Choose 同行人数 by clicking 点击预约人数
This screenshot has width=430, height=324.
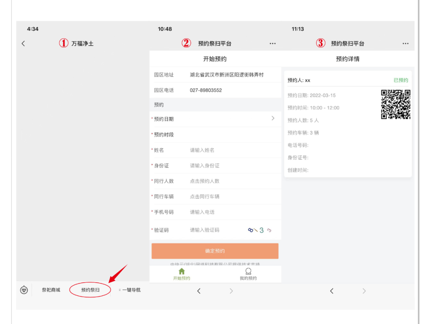coord(205,181)
